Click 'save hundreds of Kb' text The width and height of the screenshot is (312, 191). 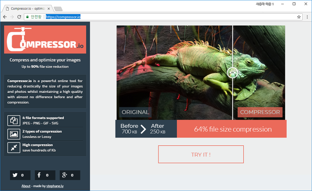pyautogui.click(x=39, y=150)
